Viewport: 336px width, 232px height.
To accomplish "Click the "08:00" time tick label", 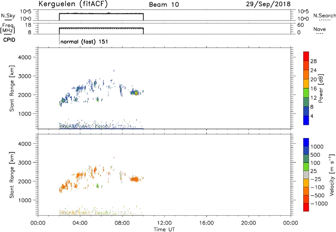I will pos(122,223).
